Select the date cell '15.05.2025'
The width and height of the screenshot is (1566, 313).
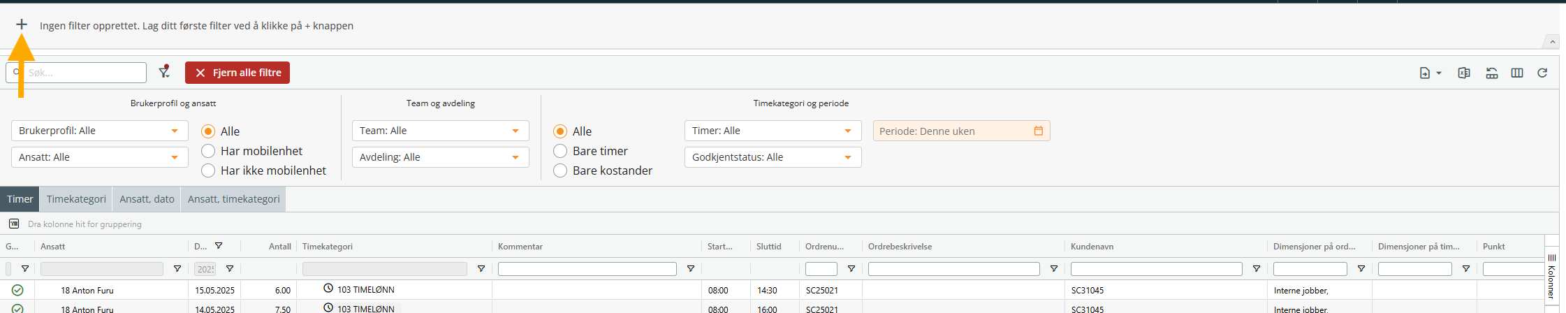click(x=214, y=290)
